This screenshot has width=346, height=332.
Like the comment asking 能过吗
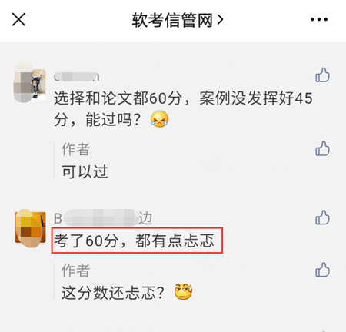(322, 75)
